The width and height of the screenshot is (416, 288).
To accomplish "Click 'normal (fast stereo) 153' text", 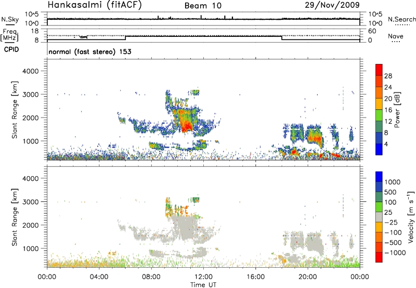I will (90, 51).
